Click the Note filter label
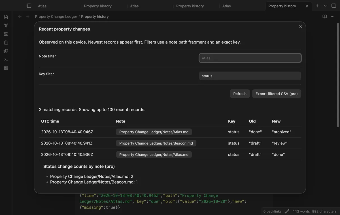 click(x=47, y=56)
